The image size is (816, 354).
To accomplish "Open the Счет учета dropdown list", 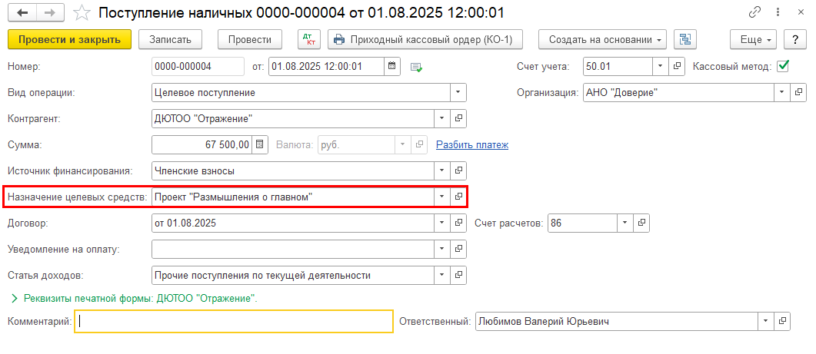I will click(x=660, y=67).
